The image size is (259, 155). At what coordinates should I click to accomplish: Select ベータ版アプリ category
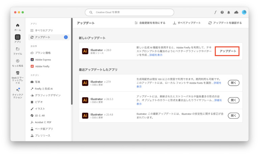pos(49,129)
